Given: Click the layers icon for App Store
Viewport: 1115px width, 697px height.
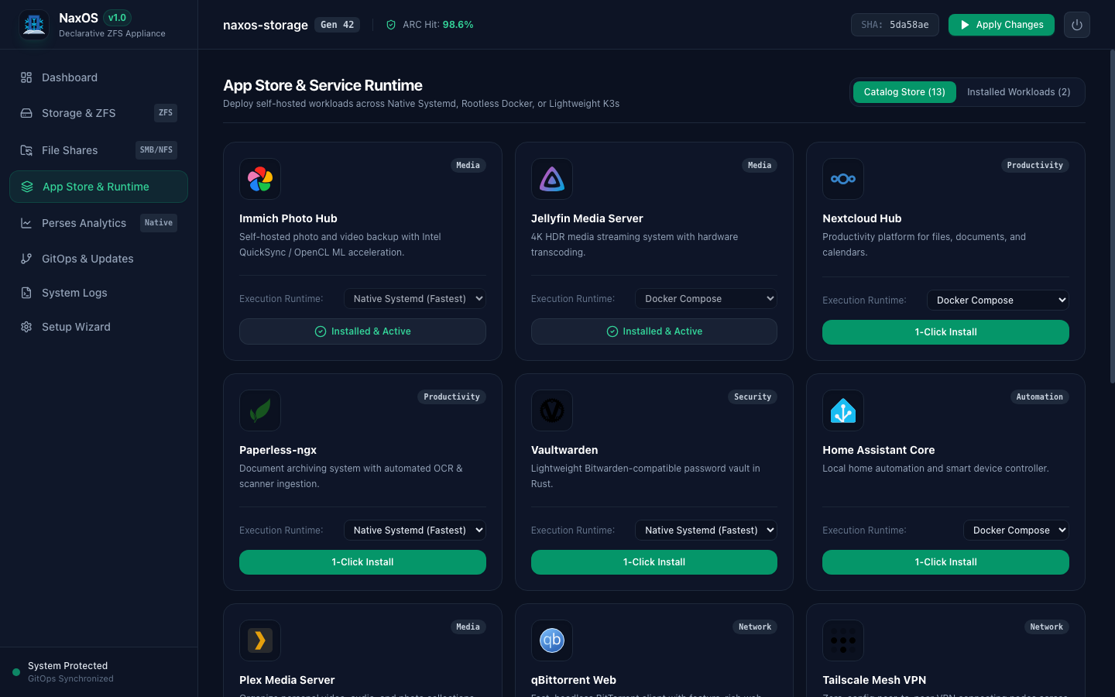Looking at the screenshot, I should (27, 187).
